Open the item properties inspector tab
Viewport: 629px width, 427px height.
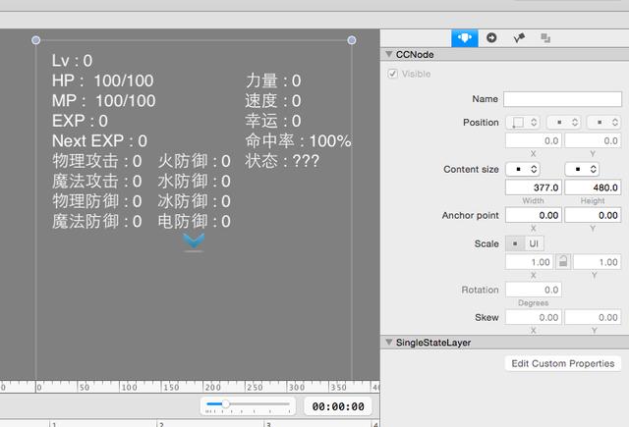point(465,37)
